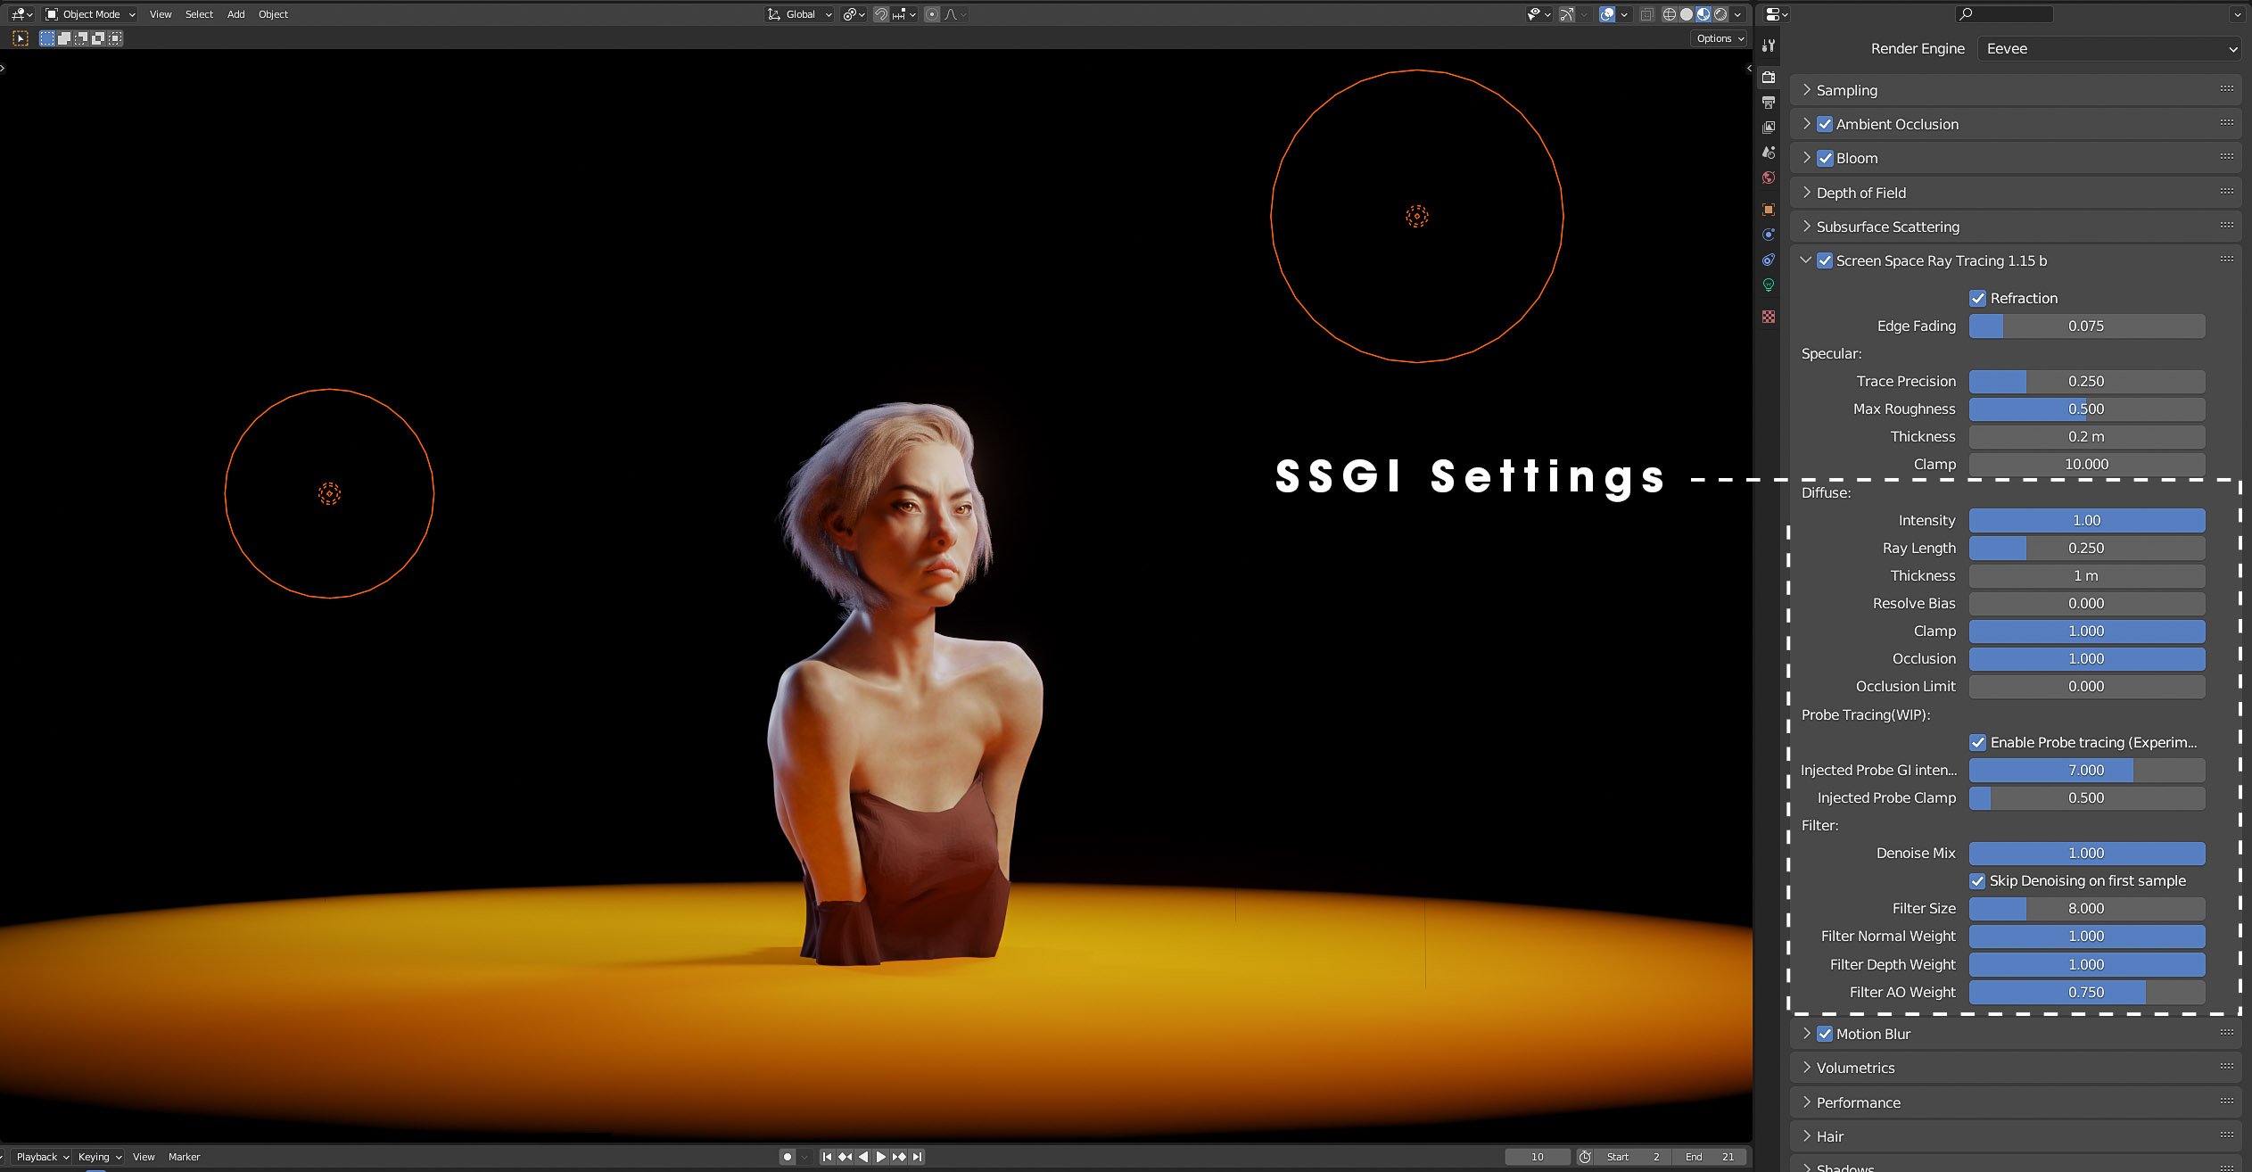Expand the Sampling panel
The height and width of the screenshot is (1172, 2252).
[1846, 90]
